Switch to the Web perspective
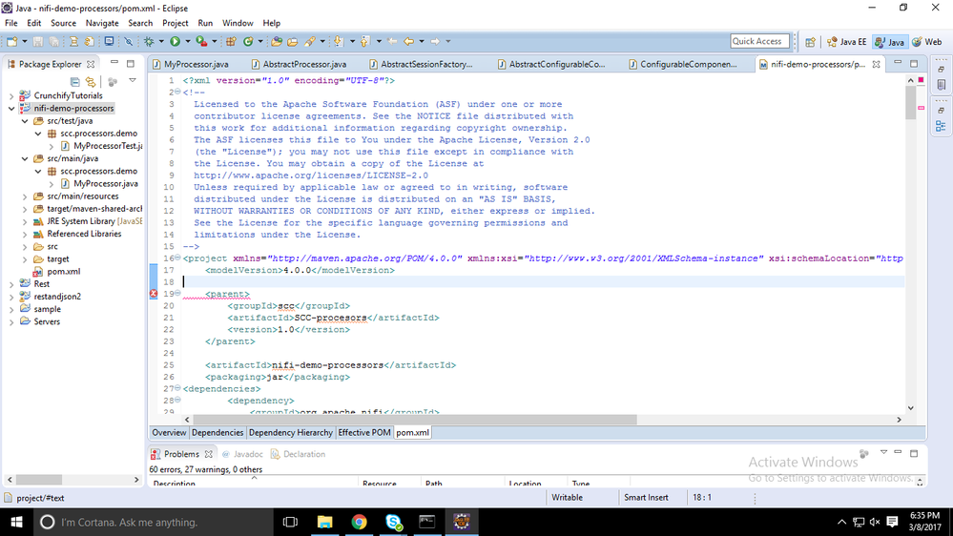 [927, 41]
